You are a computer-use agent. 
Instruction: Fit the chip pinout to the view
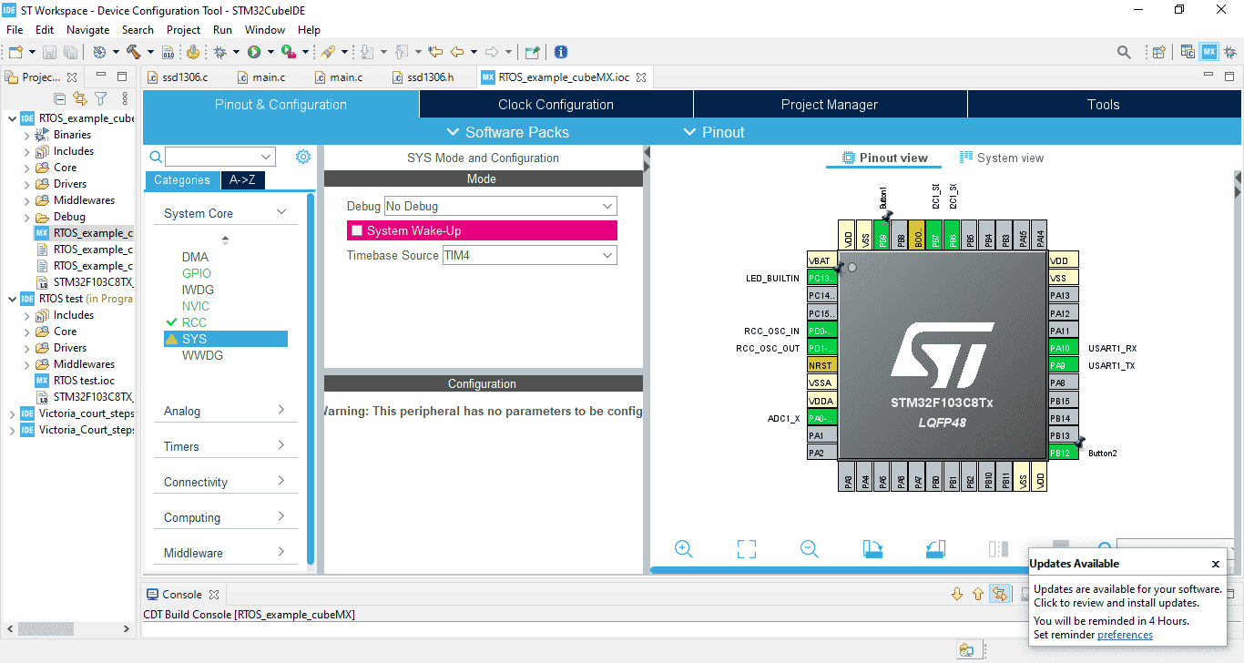[x=747, y=548]
